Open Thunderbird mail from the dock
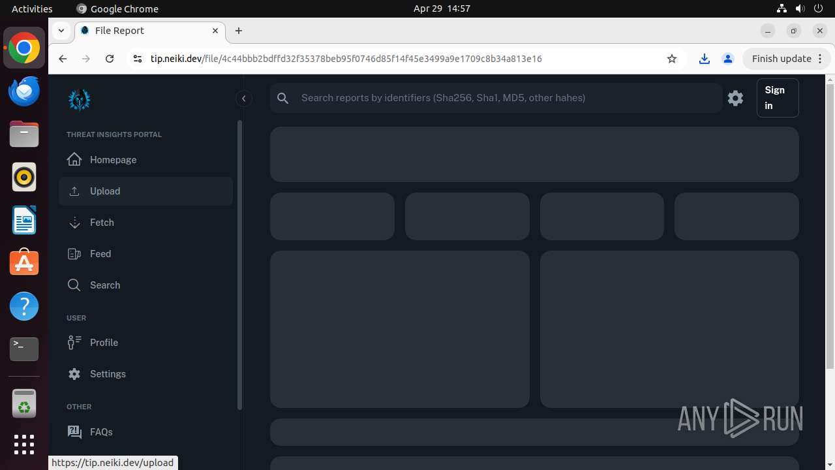Screen dimensions: 835x470 click(24, 91)
